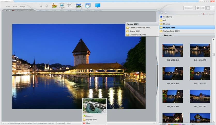Screen dimensions: 216x125
Task: Choose Open ... from the context menu
Action: [x=95, y=116]
